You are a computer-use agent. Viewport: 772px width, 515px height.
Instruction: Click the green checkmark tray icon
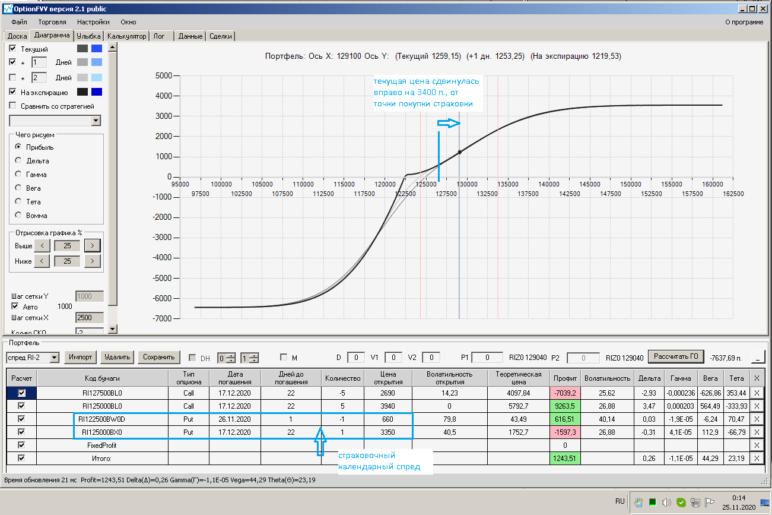coord(681,502)
